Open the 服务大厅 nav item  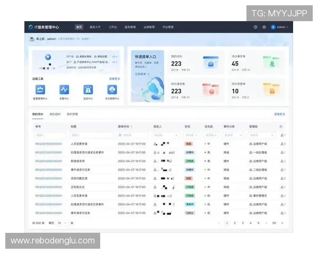[95, 27]
